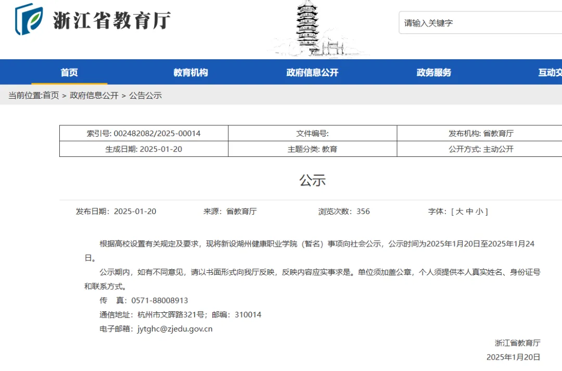Open the 首页 tab in the blue navigation bar
This screenshot has width=562, height=371.
click(x=69, y=73)
